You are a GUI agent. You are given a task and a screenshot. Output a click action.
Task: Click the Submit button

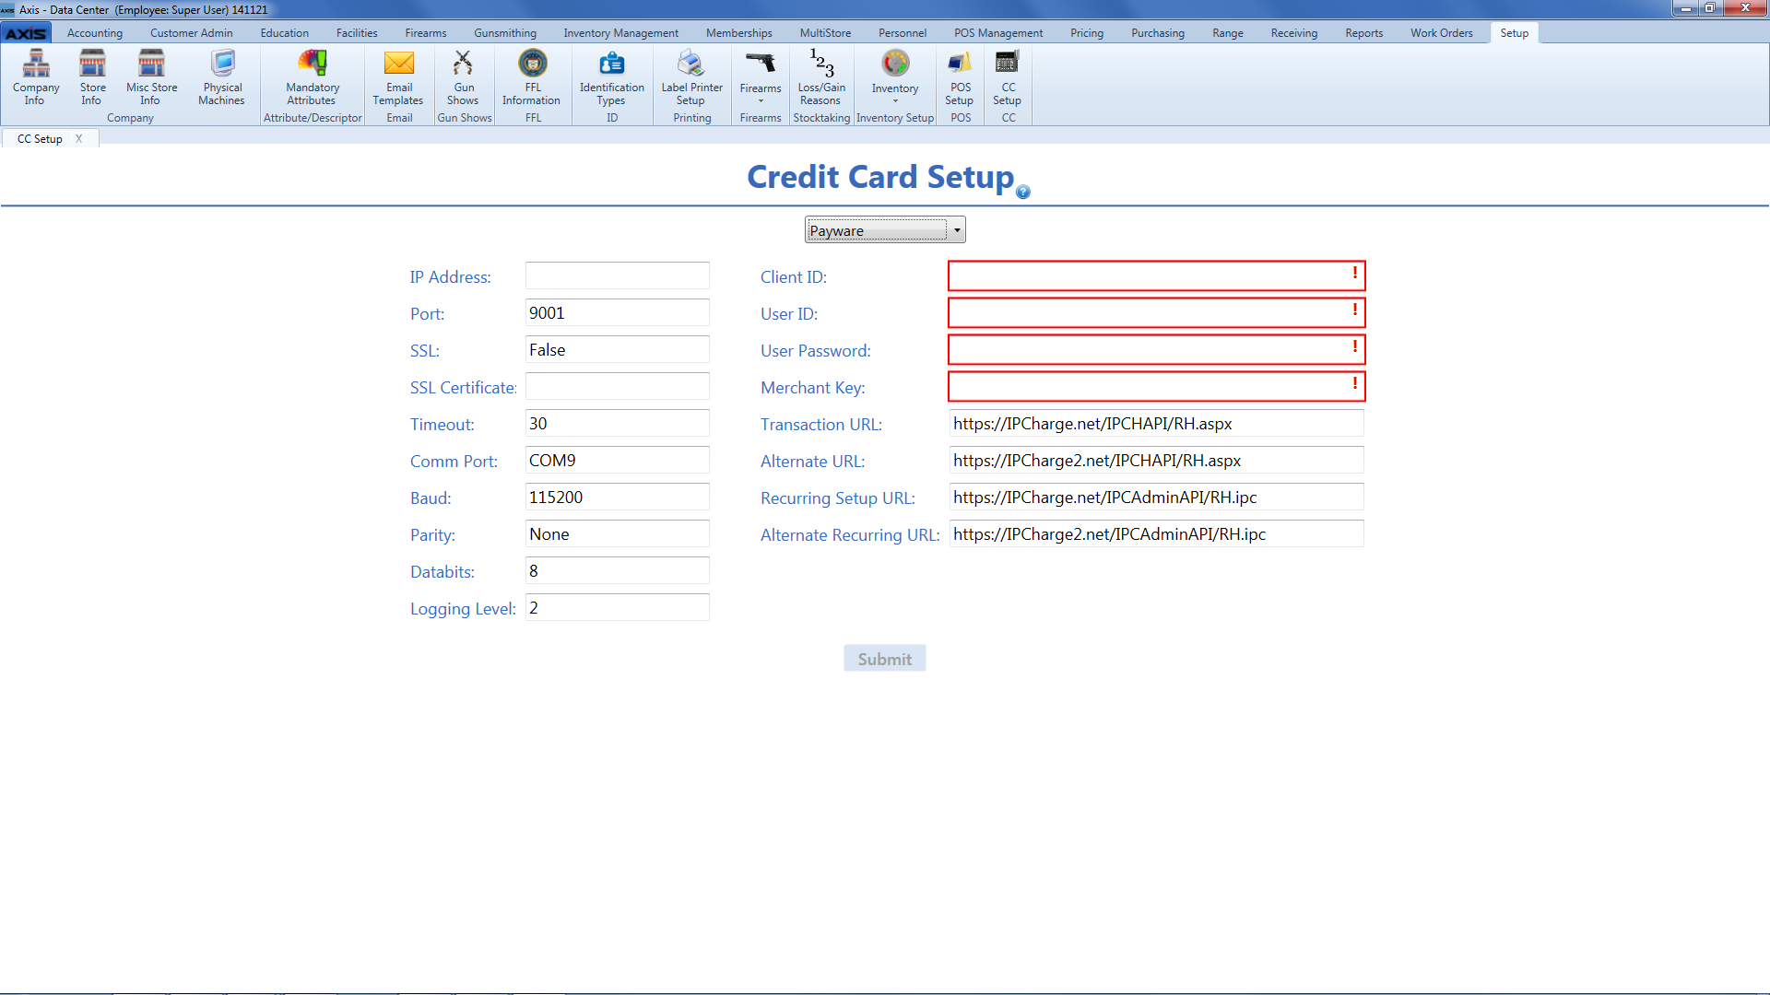(885, 659)
